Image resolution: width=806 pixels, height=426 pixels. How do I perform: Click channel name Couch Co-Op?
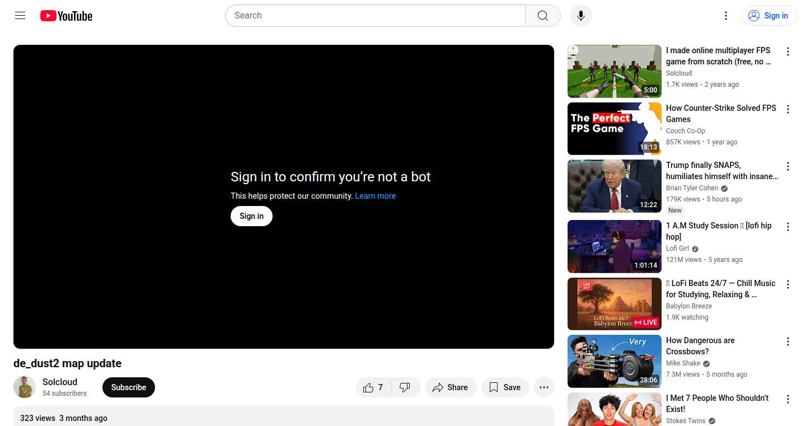coord(686,131)
